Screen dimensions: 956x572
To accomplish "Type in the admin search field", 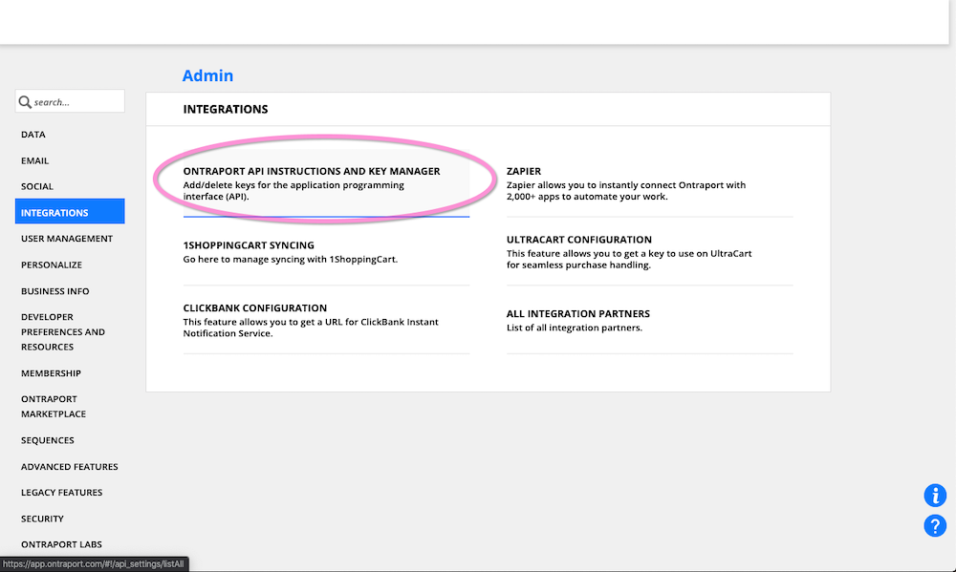I will pyautogui.click(x=76, y=102).
